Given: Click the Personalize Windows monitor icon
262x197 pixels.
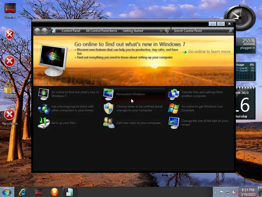Looking at the screenshot, I should [108, 94].
